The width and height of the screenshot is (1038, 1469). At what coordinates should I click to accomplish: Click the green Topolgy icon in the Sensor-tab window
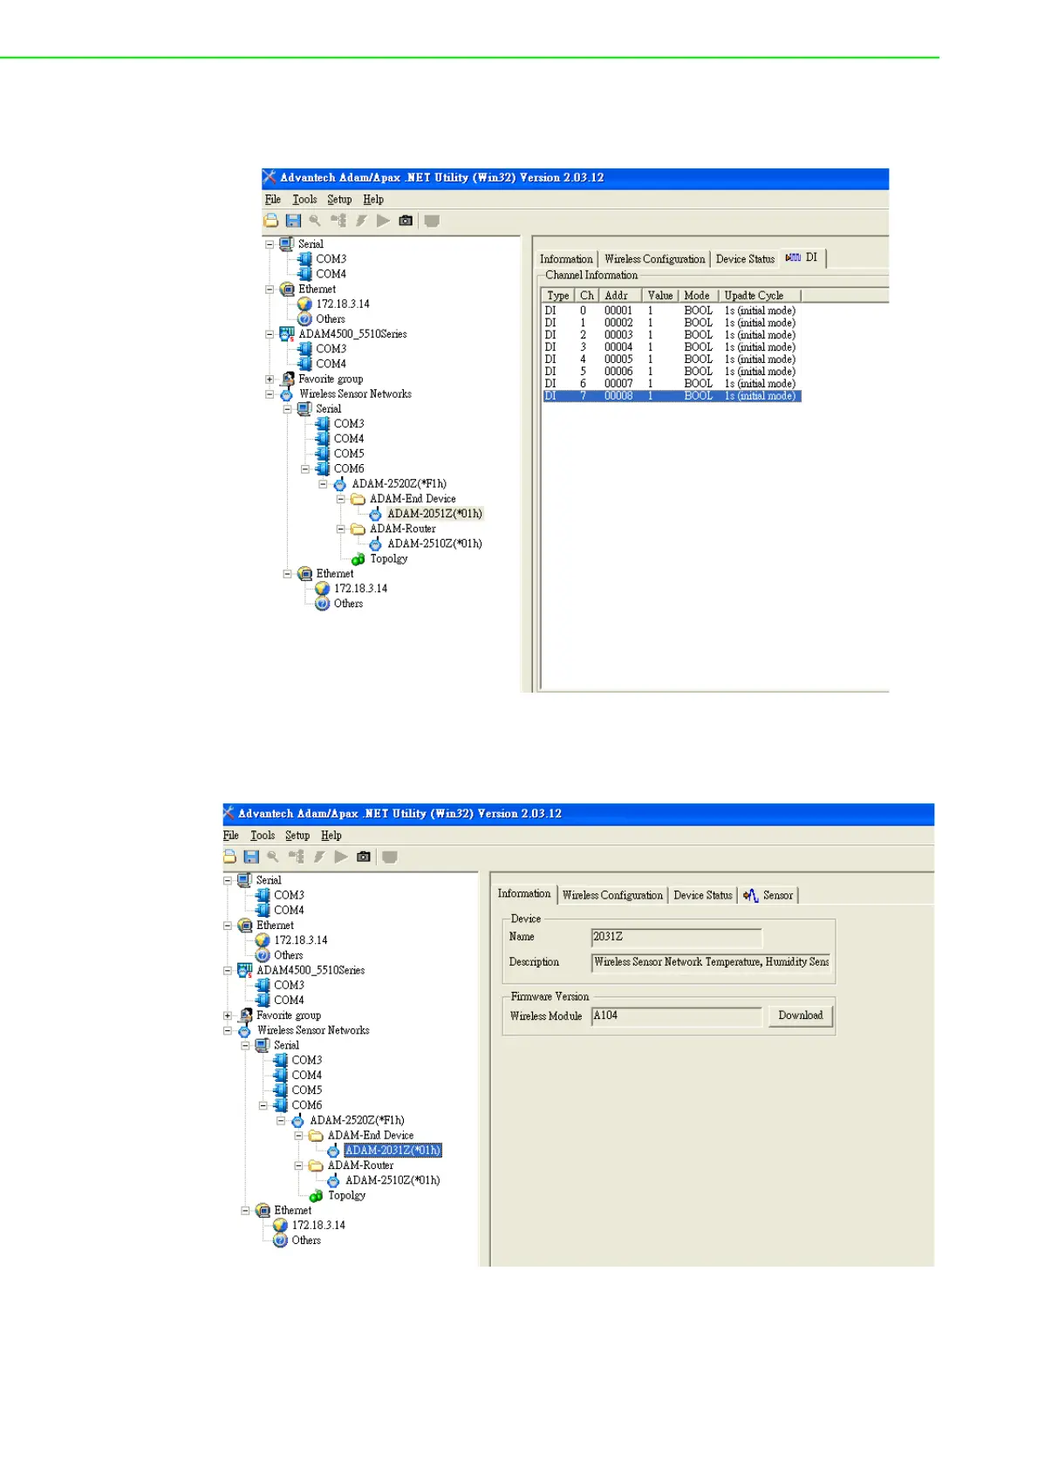pos(317,1196)
